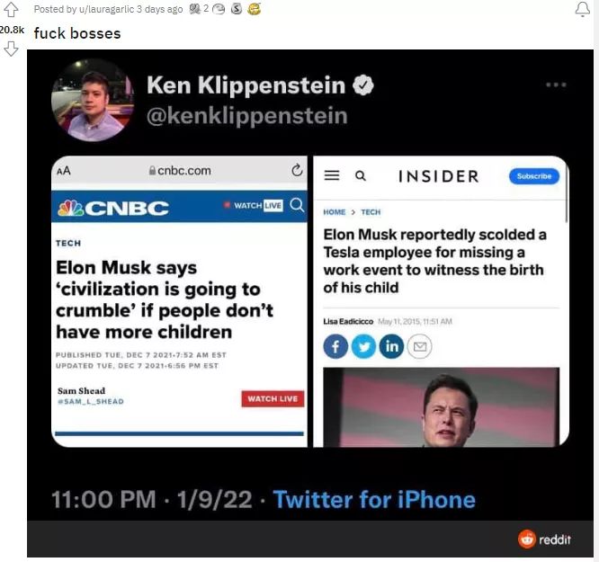Open the tweet's three-dot more menu

click(x=556, y=85)
